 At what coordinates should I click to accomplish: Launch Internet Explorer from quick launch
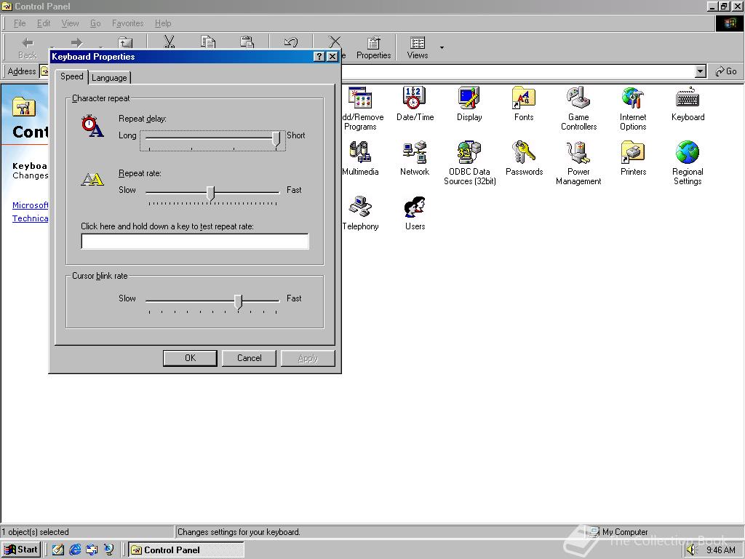[75, 550]
